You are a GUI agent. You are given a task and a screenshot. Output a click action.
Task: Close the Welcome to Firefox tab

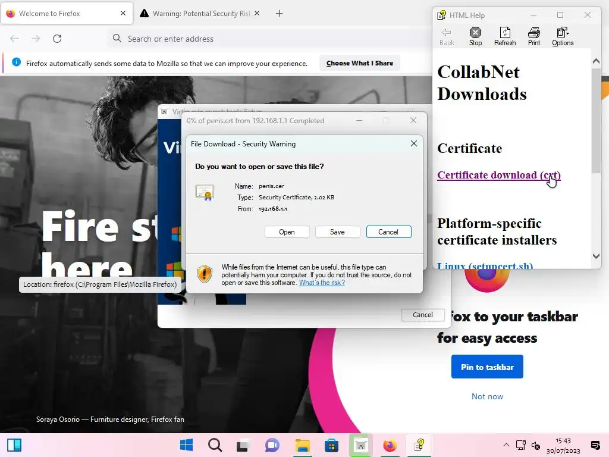point(123,13)
